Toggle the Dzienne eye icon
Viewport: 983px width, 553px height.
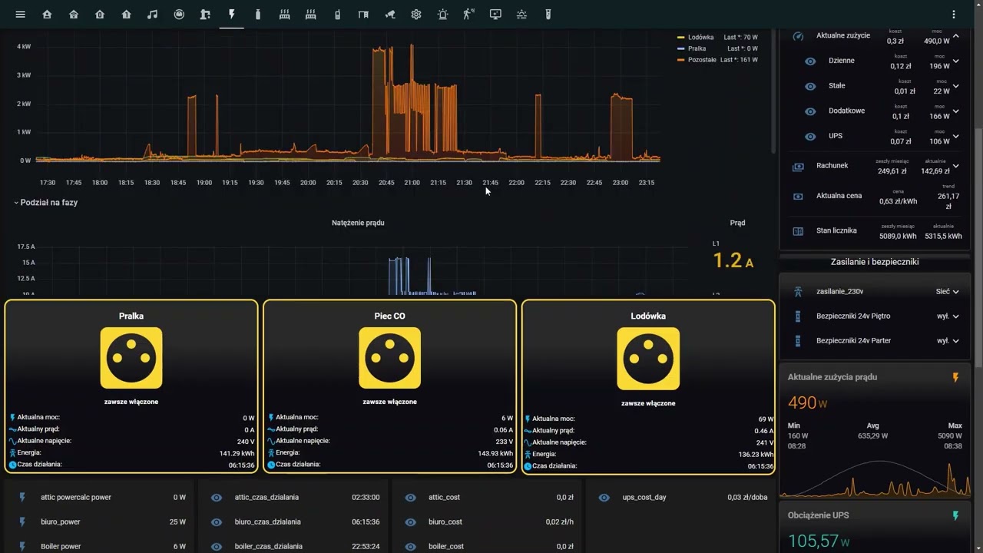[x=810, y=61]
